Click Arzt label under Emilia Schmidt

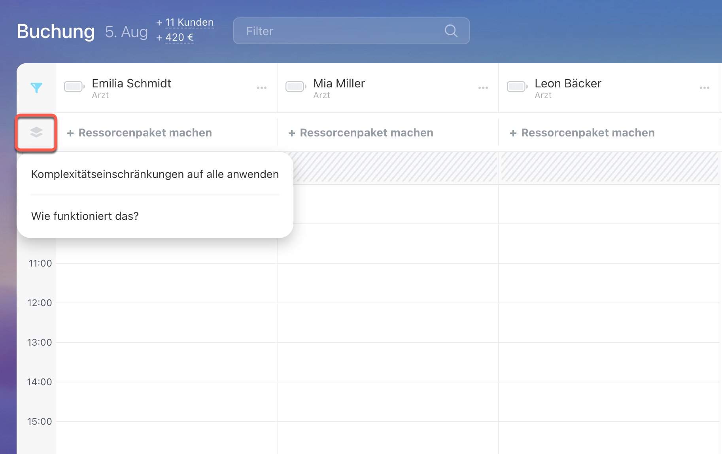coord(100,95)
